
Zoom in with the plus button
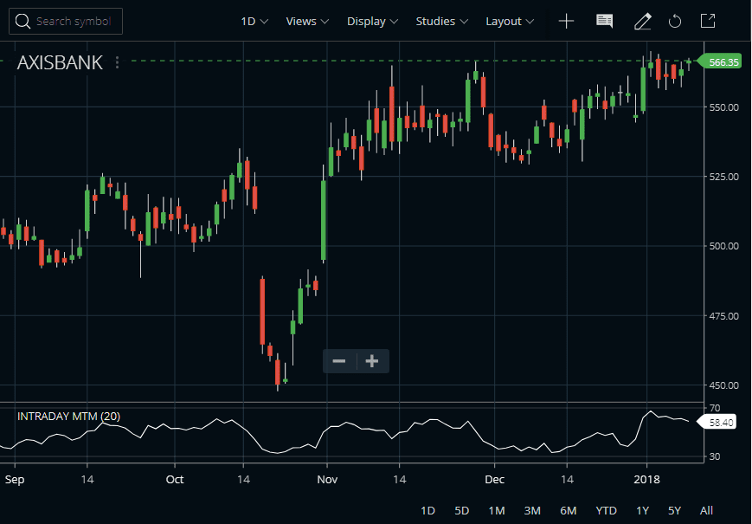coord(372,361)
